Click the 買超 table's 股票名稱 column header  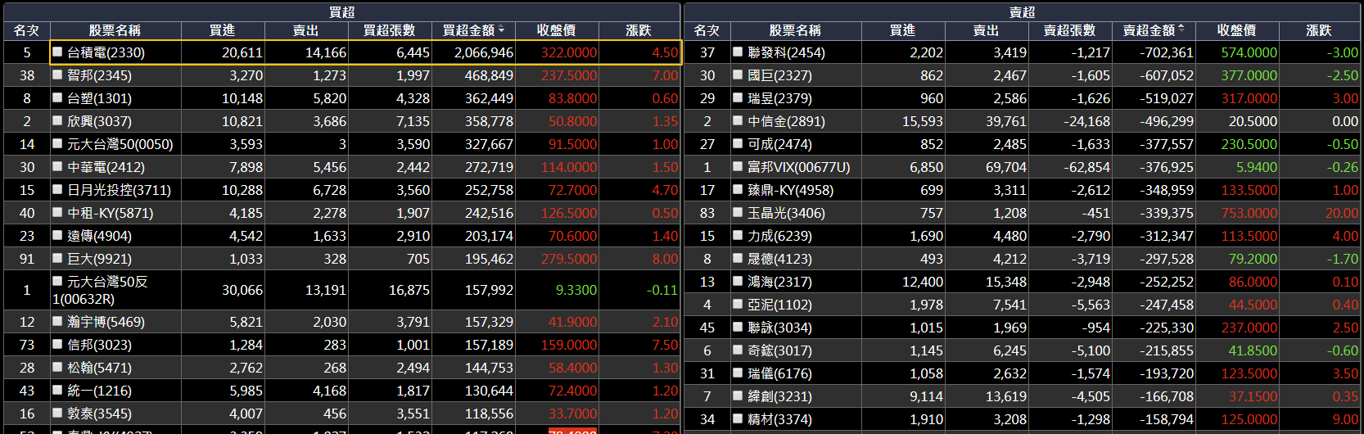(x=115, y=30)
